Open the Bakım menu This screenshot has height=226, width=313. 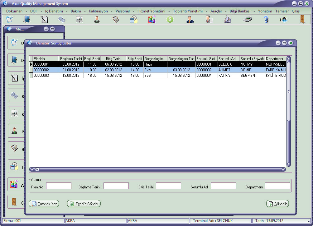point(76,11)
